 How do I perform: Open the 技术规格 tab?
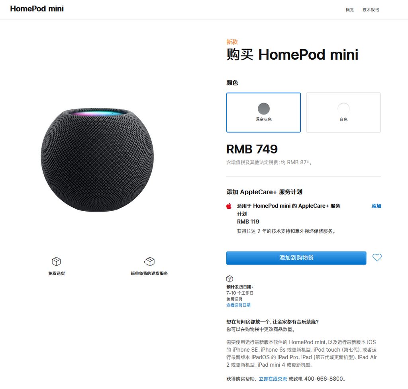[x=371, y=10]
